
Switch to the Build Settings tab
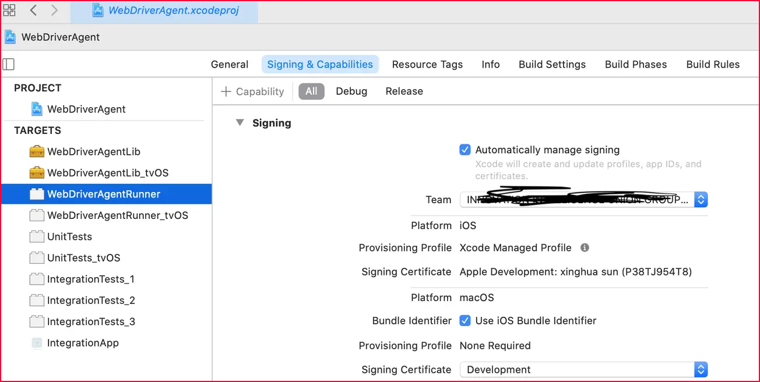point(552,65)
